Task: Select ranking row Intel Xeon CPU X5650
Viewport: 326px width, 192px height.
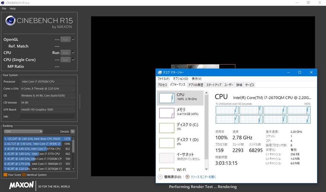Action: click(x=37, y=139)
